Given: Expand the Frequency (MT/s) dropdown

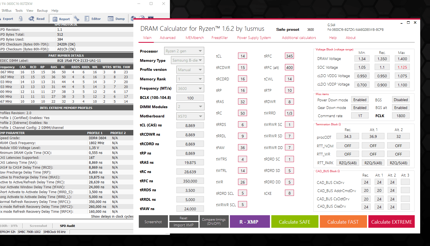Looking at the screenshot, I should pos(190,89).
